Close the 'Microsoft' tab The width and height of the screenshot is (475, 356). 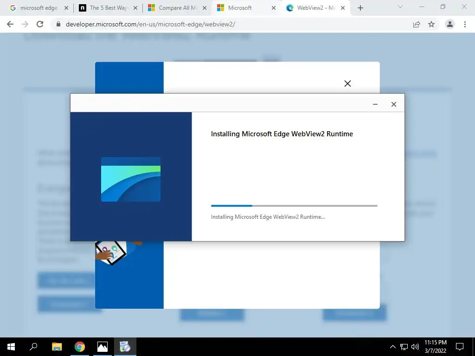point(274,8)
